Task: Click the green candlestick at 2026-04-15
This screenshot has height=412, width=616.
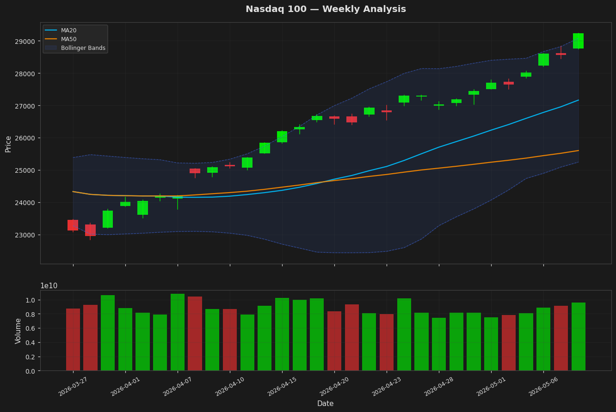Action: [282, 137]
